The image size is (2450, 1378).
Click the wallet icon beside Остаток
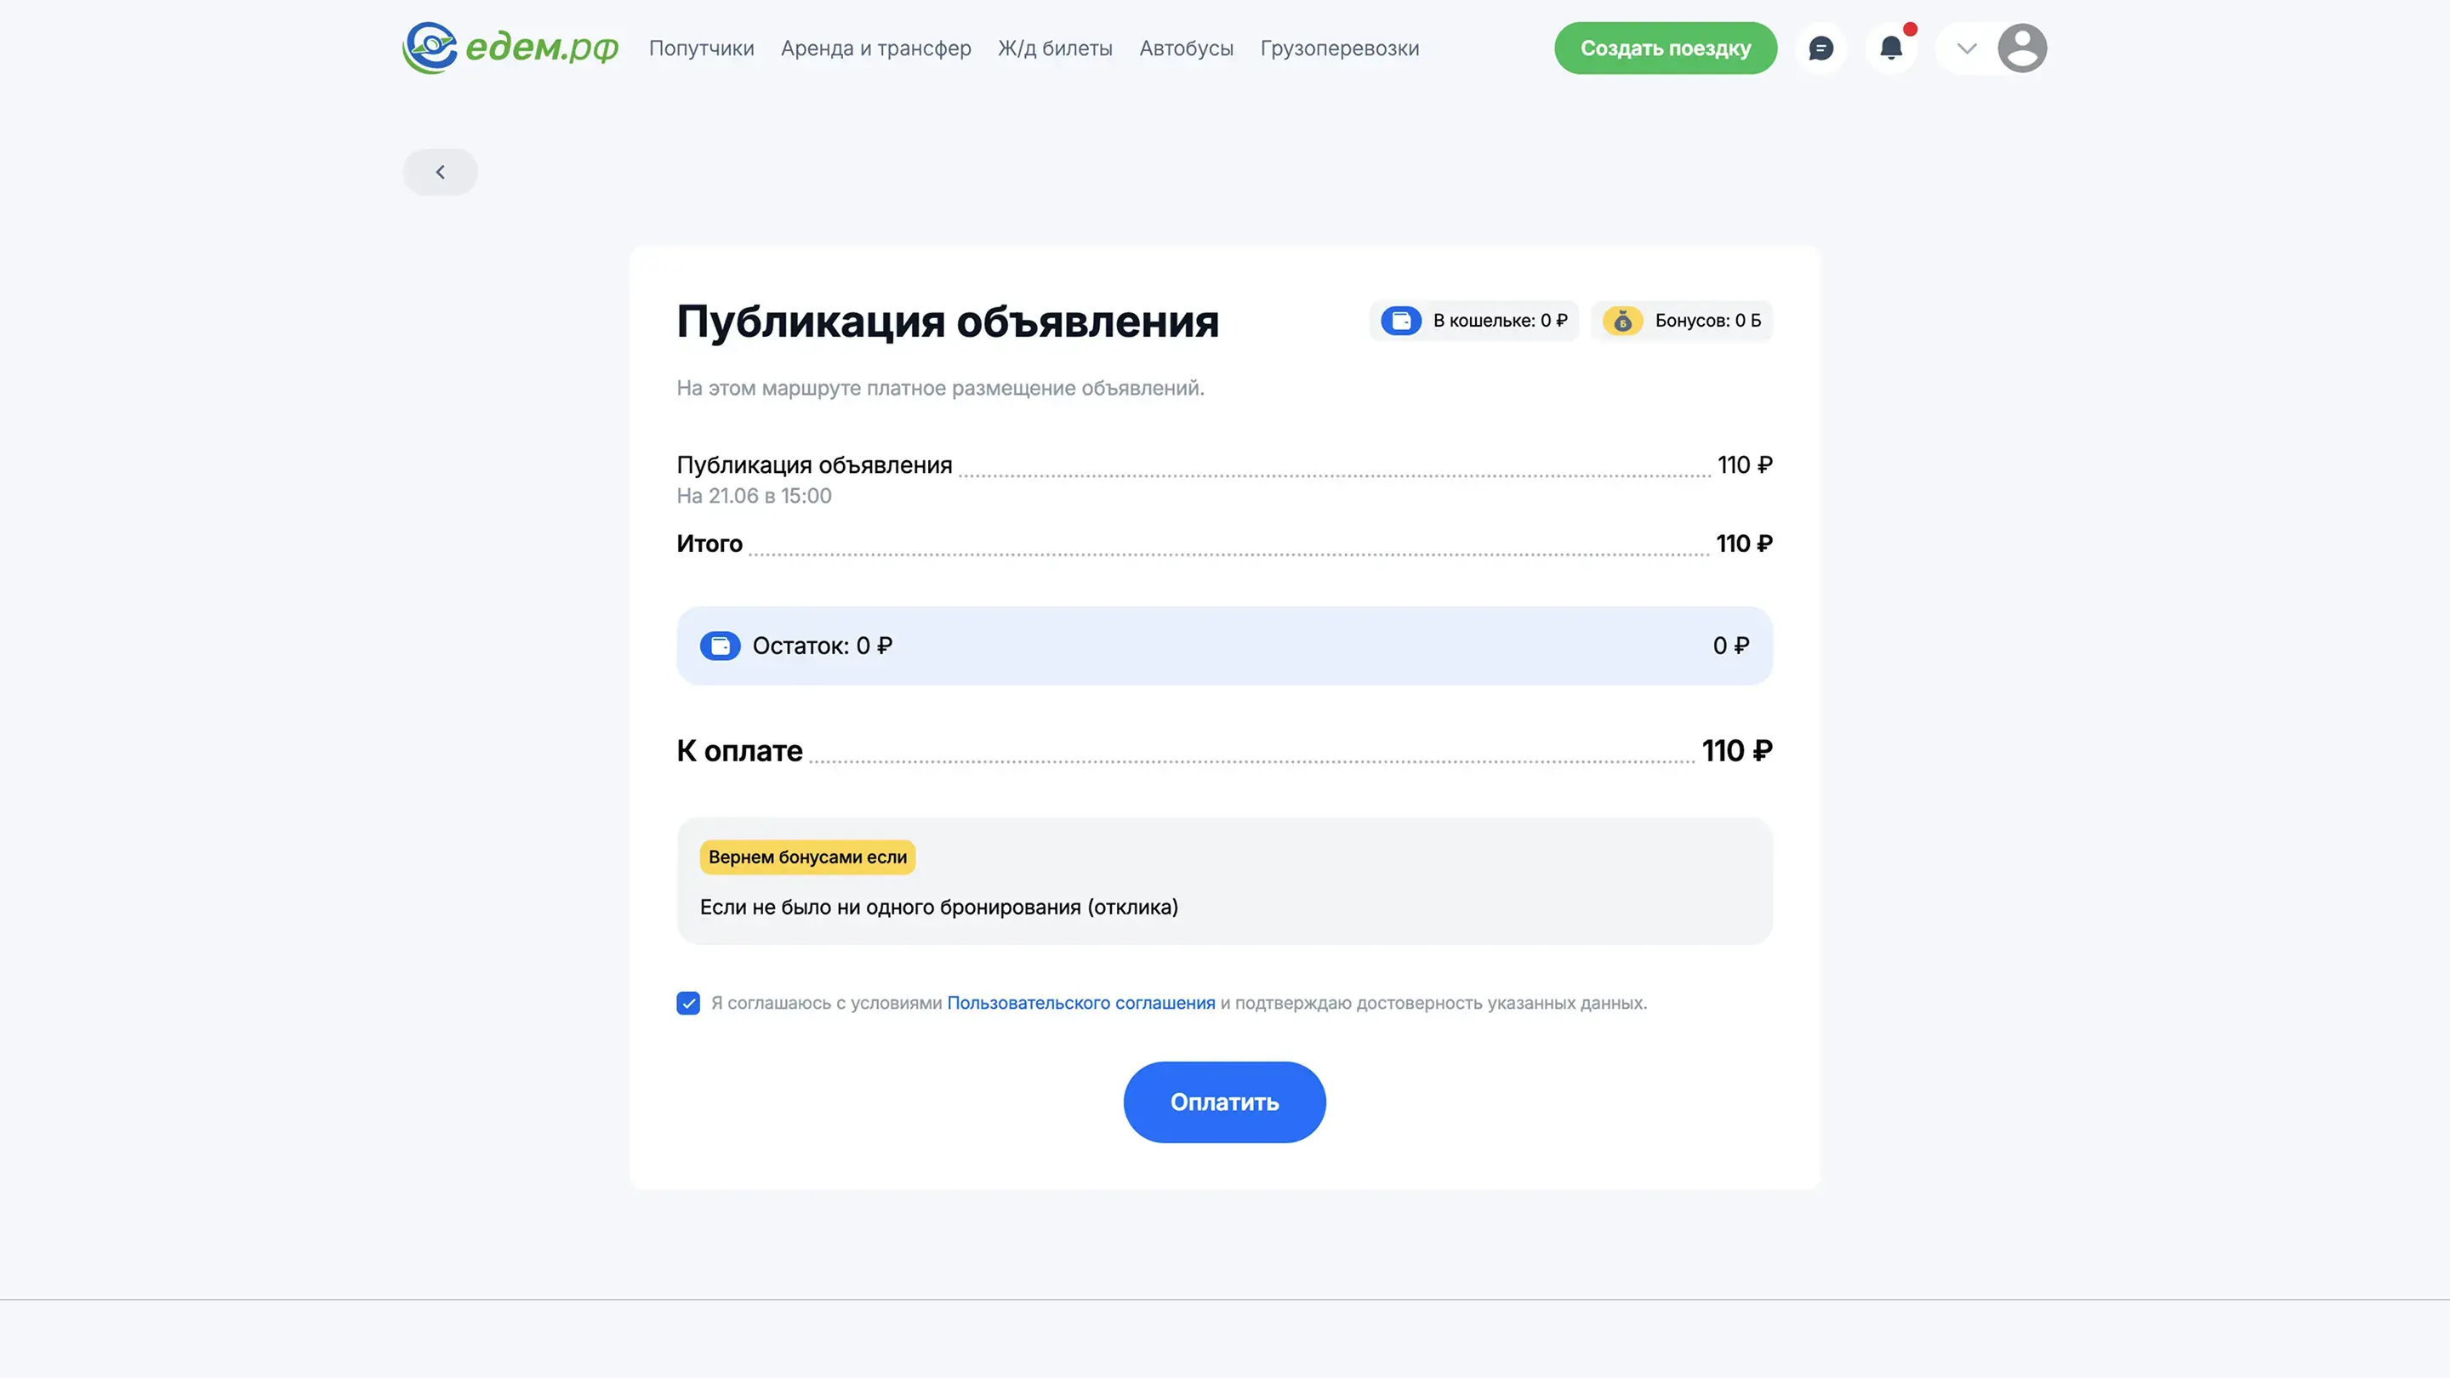tap(720, 646)
